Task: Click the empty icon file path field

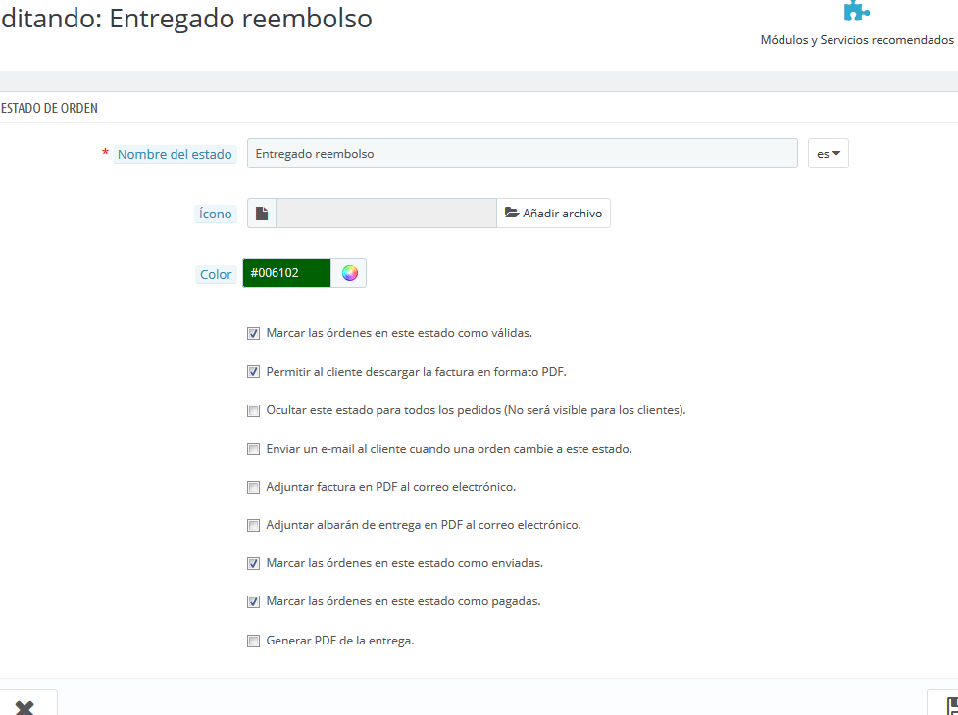Action: [386, 213]
